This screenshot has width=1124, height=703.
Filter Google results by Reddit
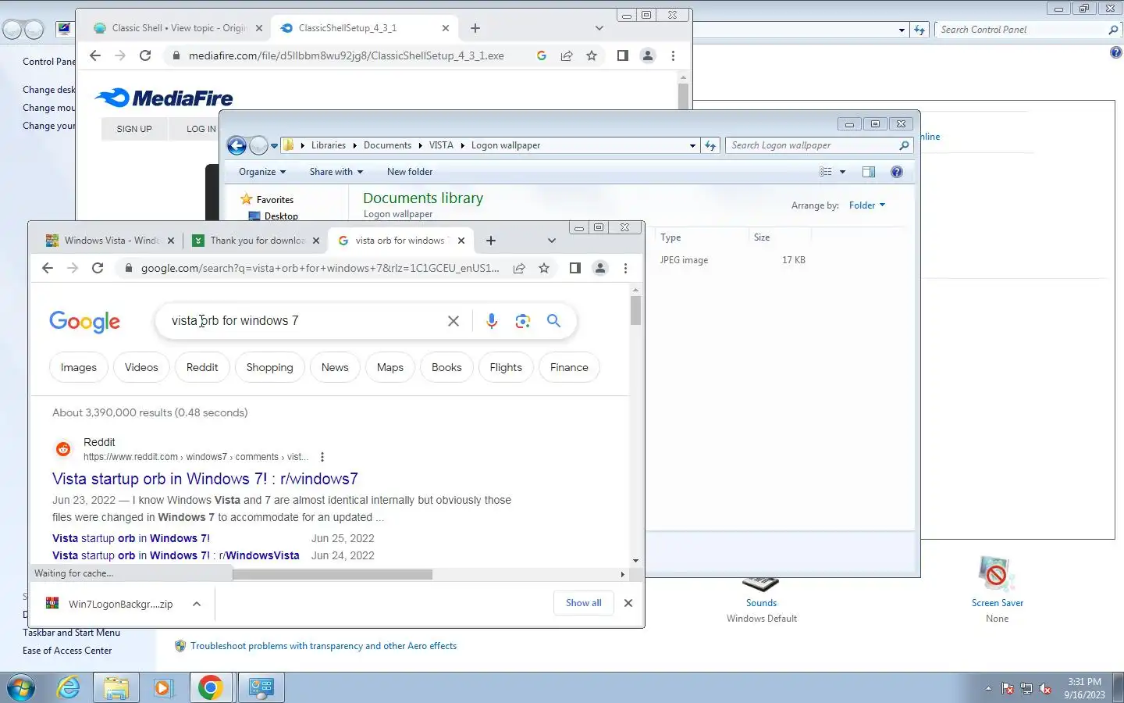click(x=202, y=367)
